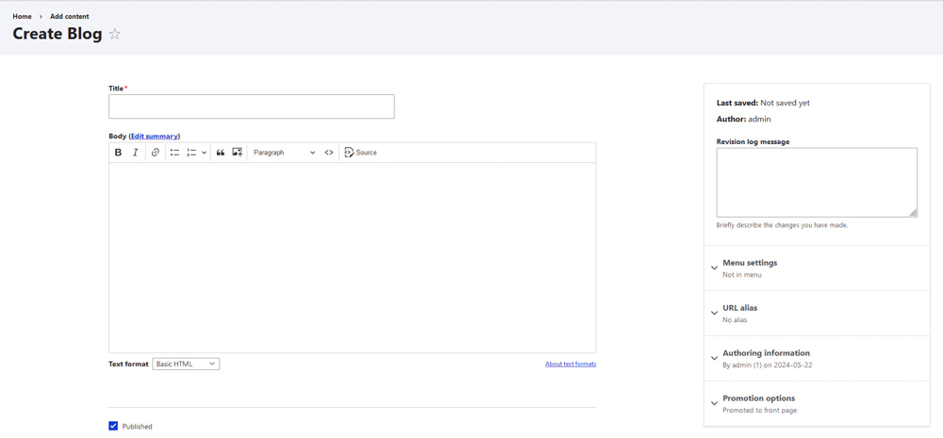Screen dimensions: 943x438
Task: Toggle bold formatting in body editor
Action: [x=119, y=153]
